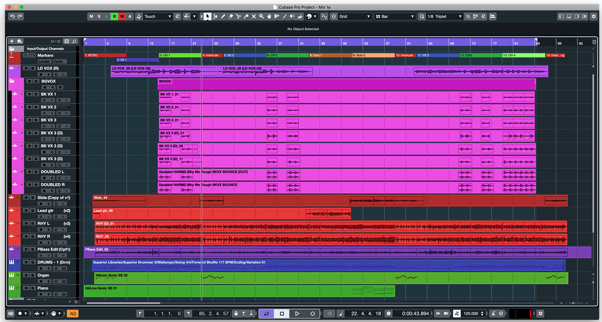The height and width of the screenshot is (322, 602).
Task: Select the Play speaker tool
Action: [x=292, y=16]
